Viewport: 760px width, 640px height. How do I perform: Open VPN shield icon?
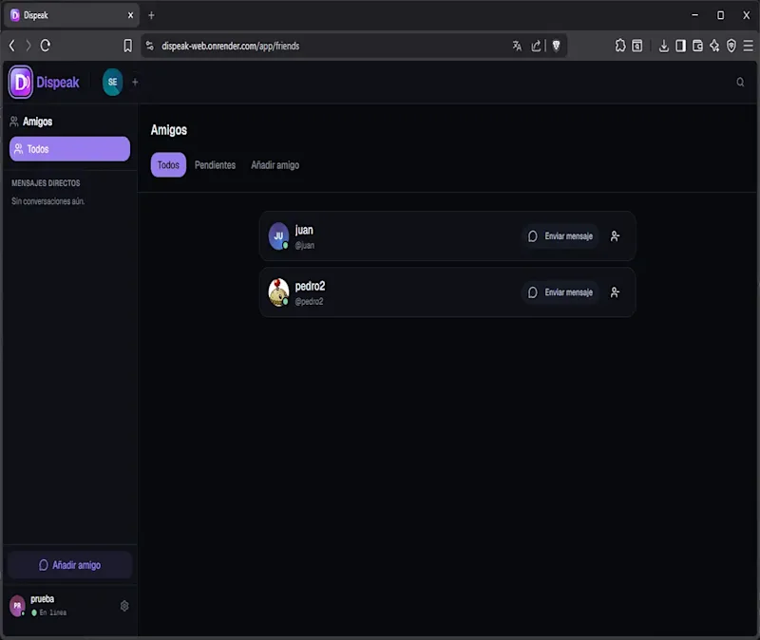(x=731, y=46)
